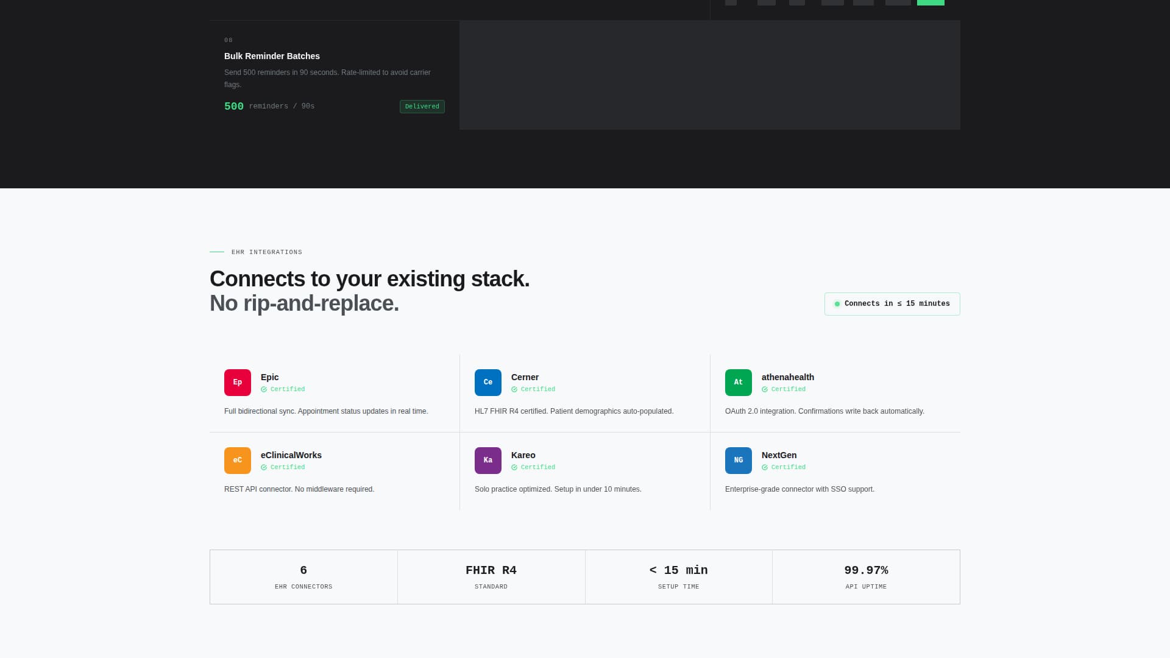Click the Send 500 reminders in 90 seconds text
Screen dimensions: 1170x658
(327, 79)
